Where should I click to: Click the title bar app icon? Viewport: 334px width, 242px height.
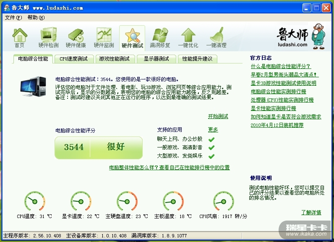(x=7, y=8)
